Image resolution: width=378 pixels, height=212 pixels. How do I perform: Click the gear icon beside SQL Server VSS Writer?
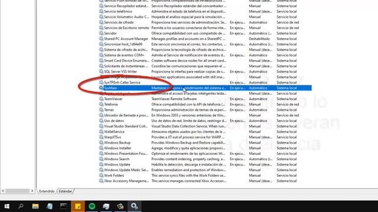(x=101, y=71)
